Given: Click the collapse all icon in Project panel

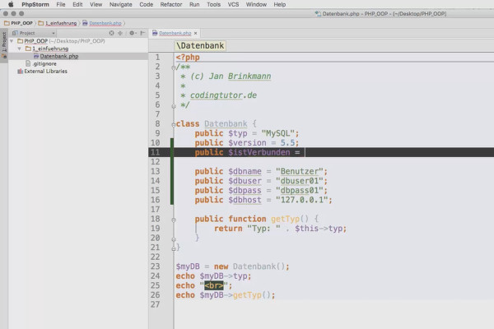Looking at the screenshot, I should tap(120, 33).
